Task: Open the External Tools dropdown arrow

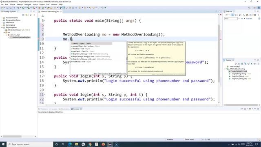Action: 36,8
